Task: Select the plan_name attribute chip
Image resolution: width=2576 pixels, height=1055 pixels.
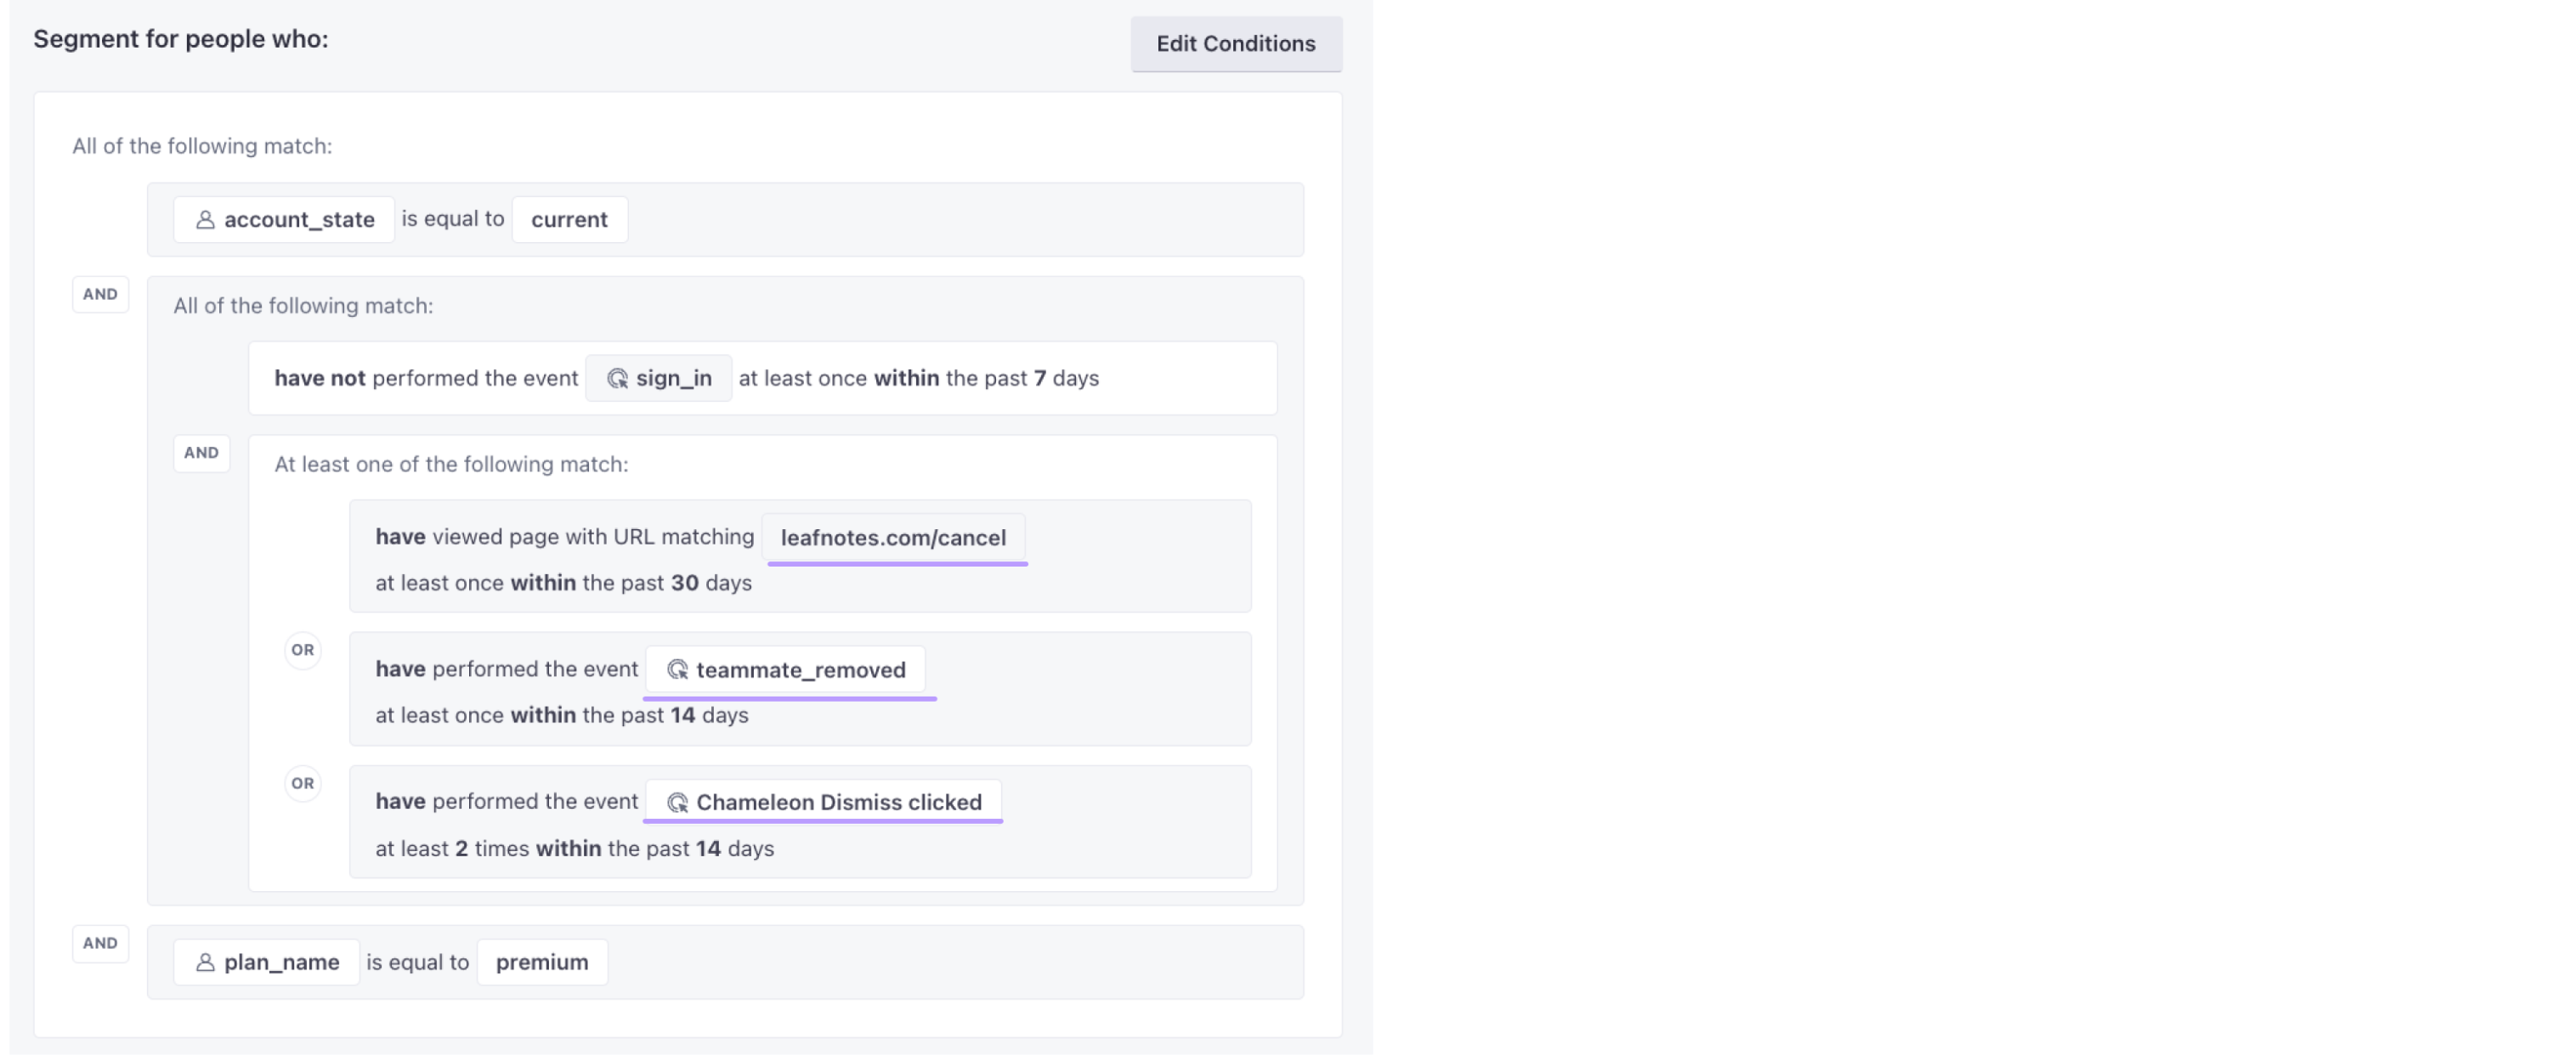Action: click(266, 962)
